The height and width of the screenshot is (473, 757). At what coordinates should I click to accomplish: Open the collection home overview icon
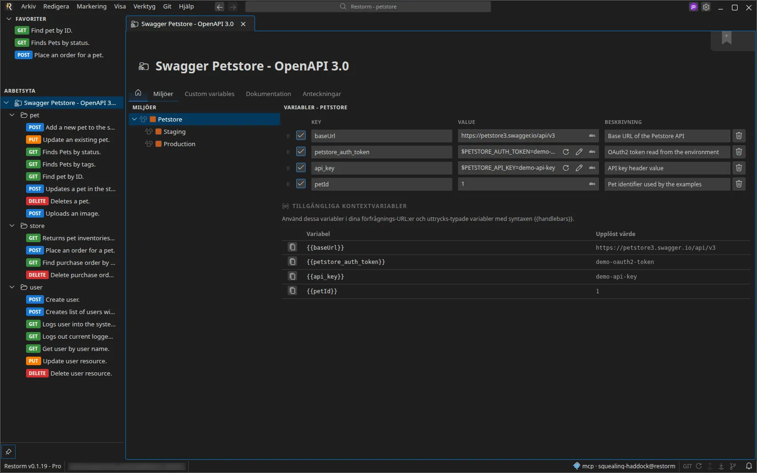point(138,93)
